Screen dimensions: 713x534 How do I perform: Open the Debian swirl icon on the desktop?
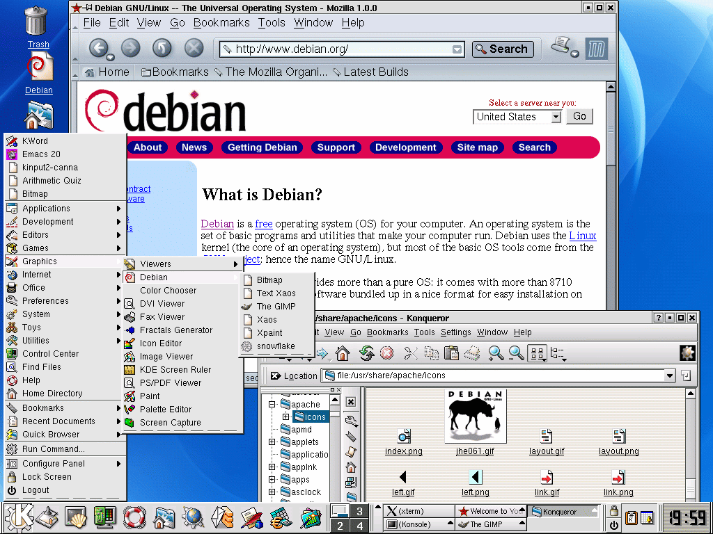pyautogui.click(x=39, y=67)
